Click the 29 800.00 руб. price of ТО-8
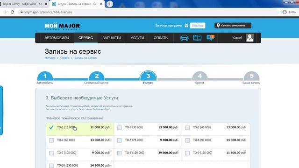The image size is (299, 168). 168,153
